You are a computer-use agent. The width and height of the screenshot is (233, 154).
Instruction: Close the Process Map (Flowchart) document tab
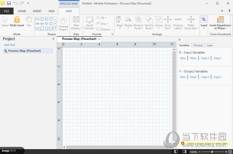point(99,39)
